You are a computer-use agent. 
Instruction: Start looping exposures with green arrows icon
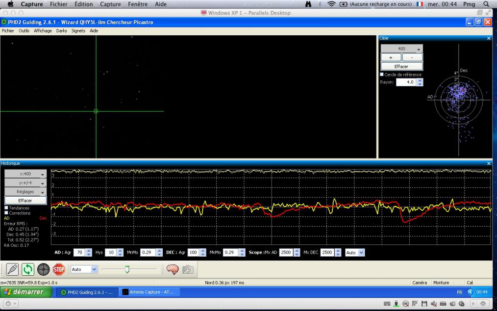pyautogui.click(x=28, y=269)
